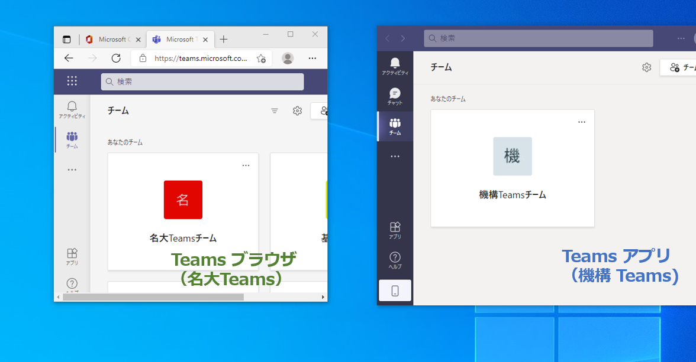Open a new browser tab
Viewport: 696px width, 362px height.
tap(223, 40)
